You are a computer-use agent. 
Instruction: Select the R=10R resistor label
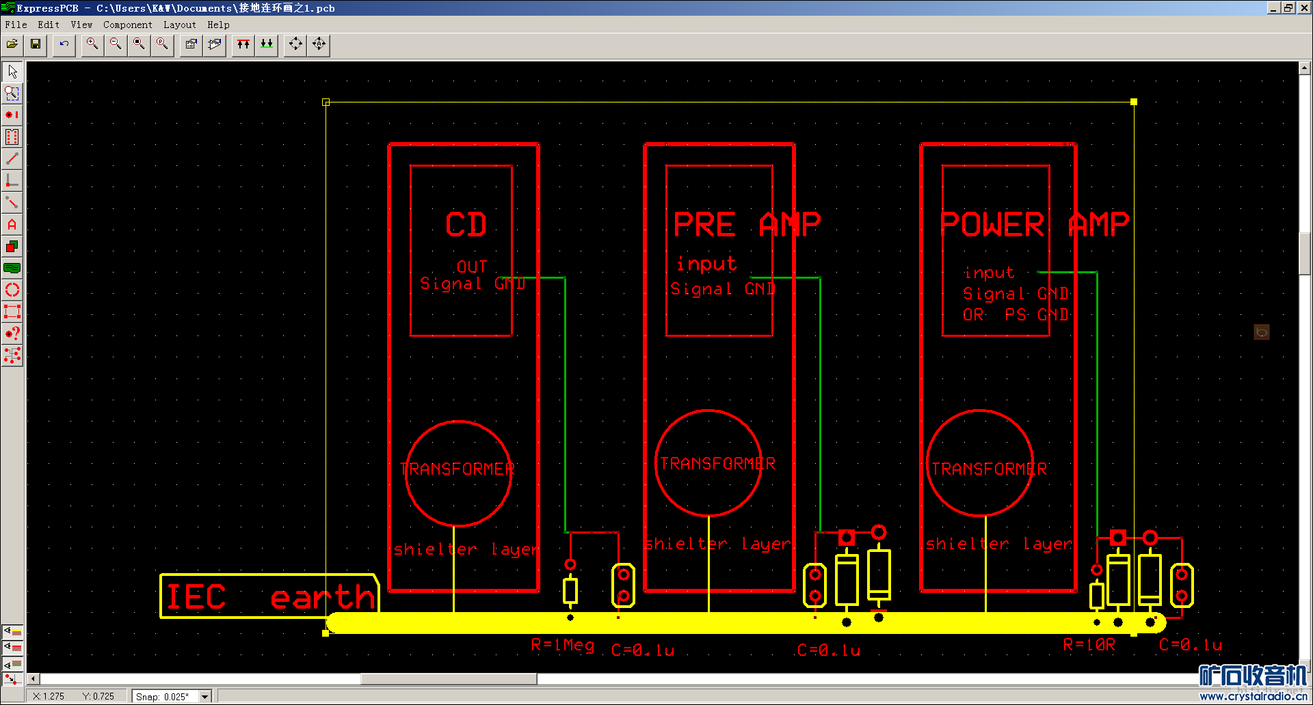click(x=1089, y=645)
